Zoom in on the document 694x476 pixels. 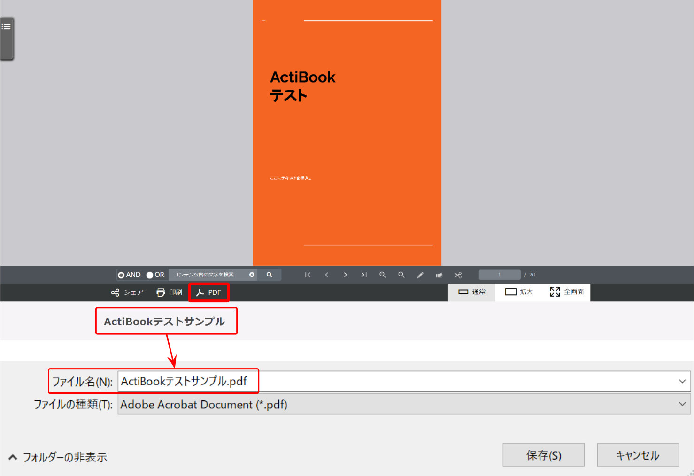[383, 275]
